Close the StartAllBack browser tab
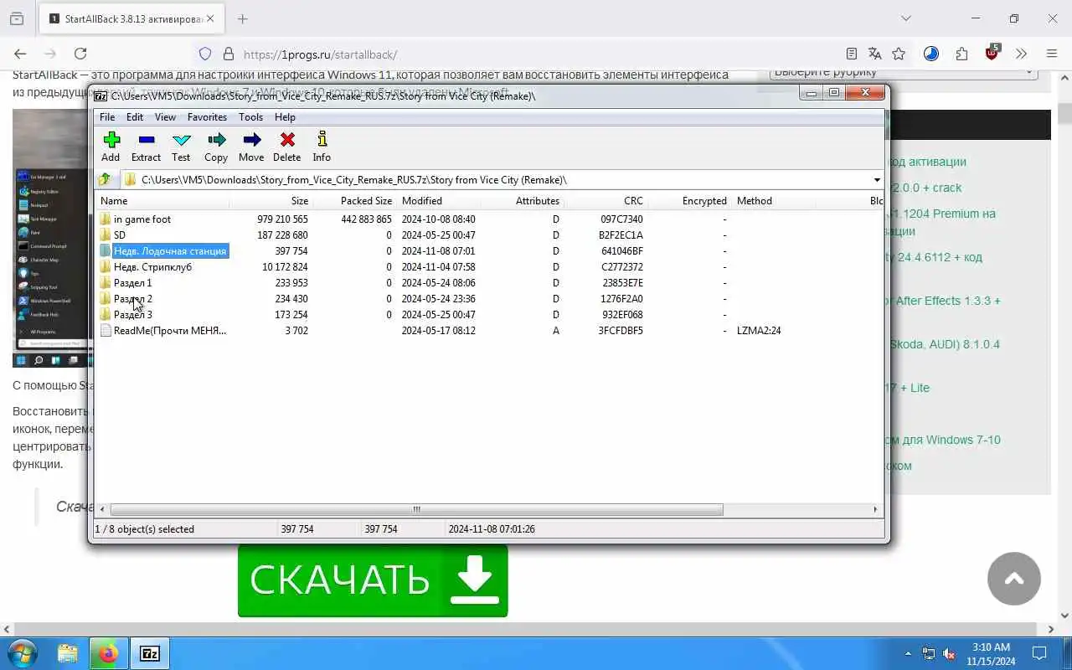The image size is (1072, 670). (209, 18)
